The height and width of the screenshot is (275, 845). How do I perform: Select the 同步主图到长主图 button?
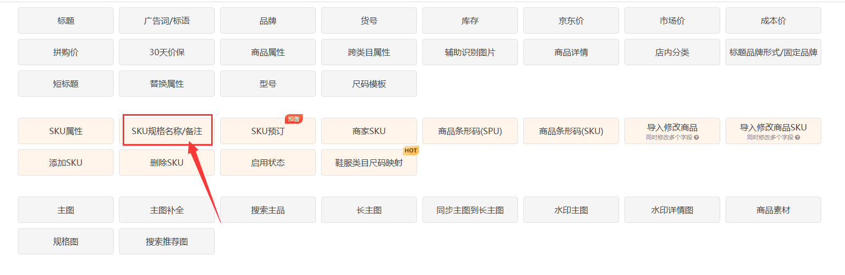point(470,210)
